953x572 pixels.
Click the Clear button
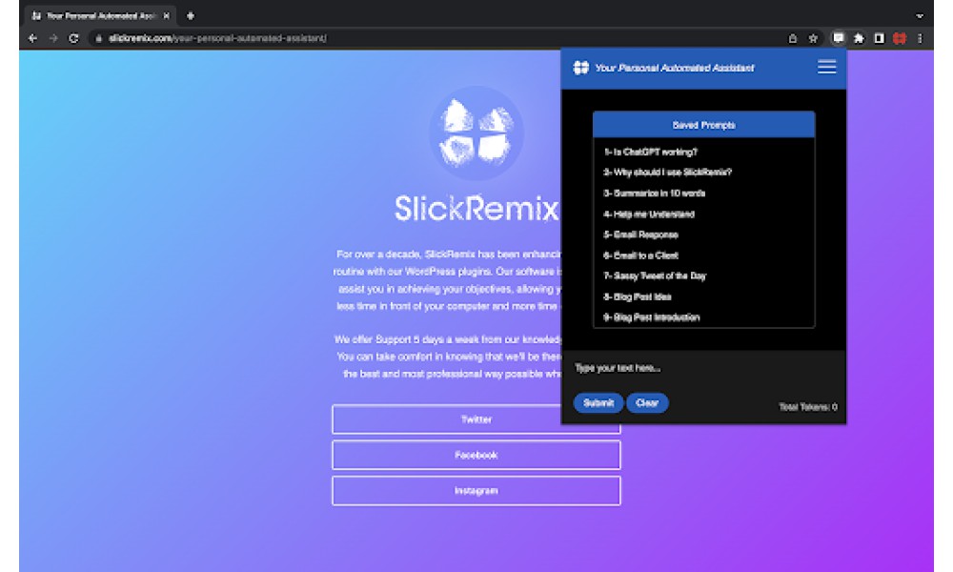point(647,403)
